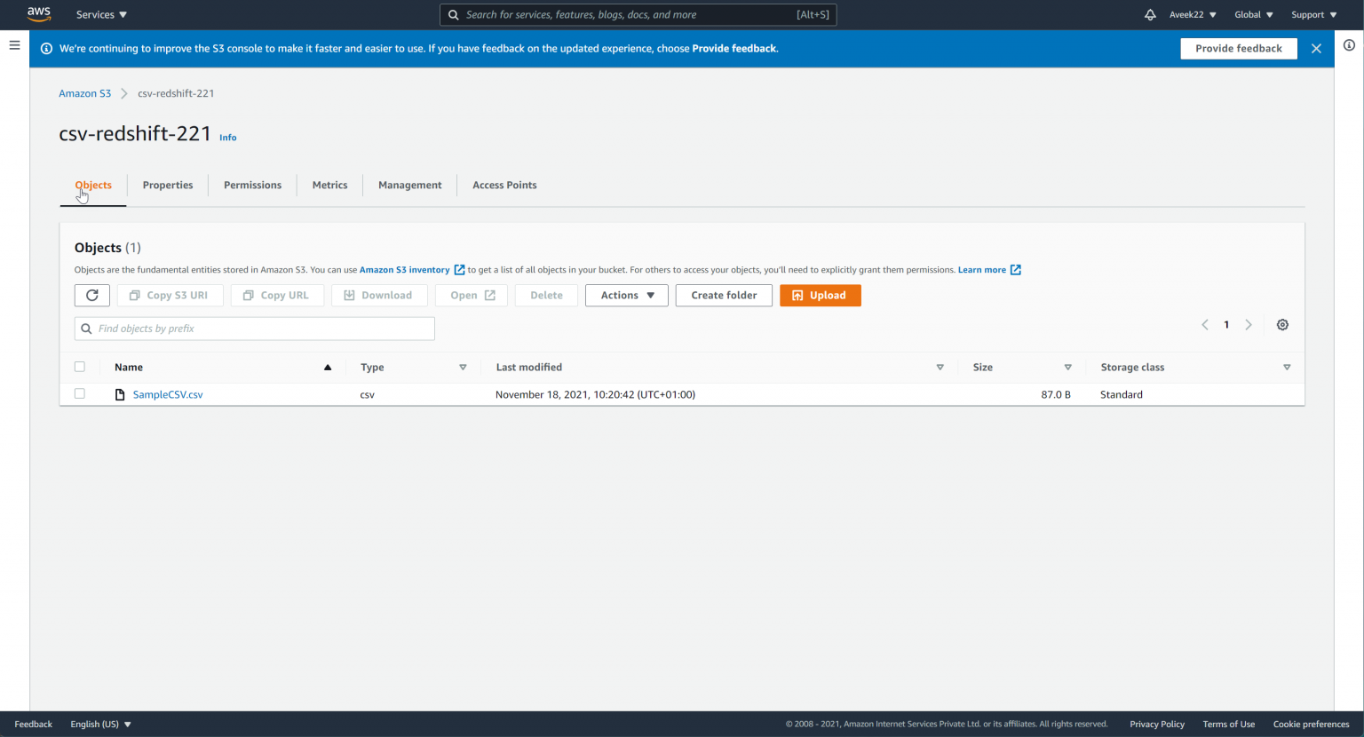The image size is (1364, 737).
Task: Open the SampleCSV.csv object link
Action: click(x=168, y=393)
